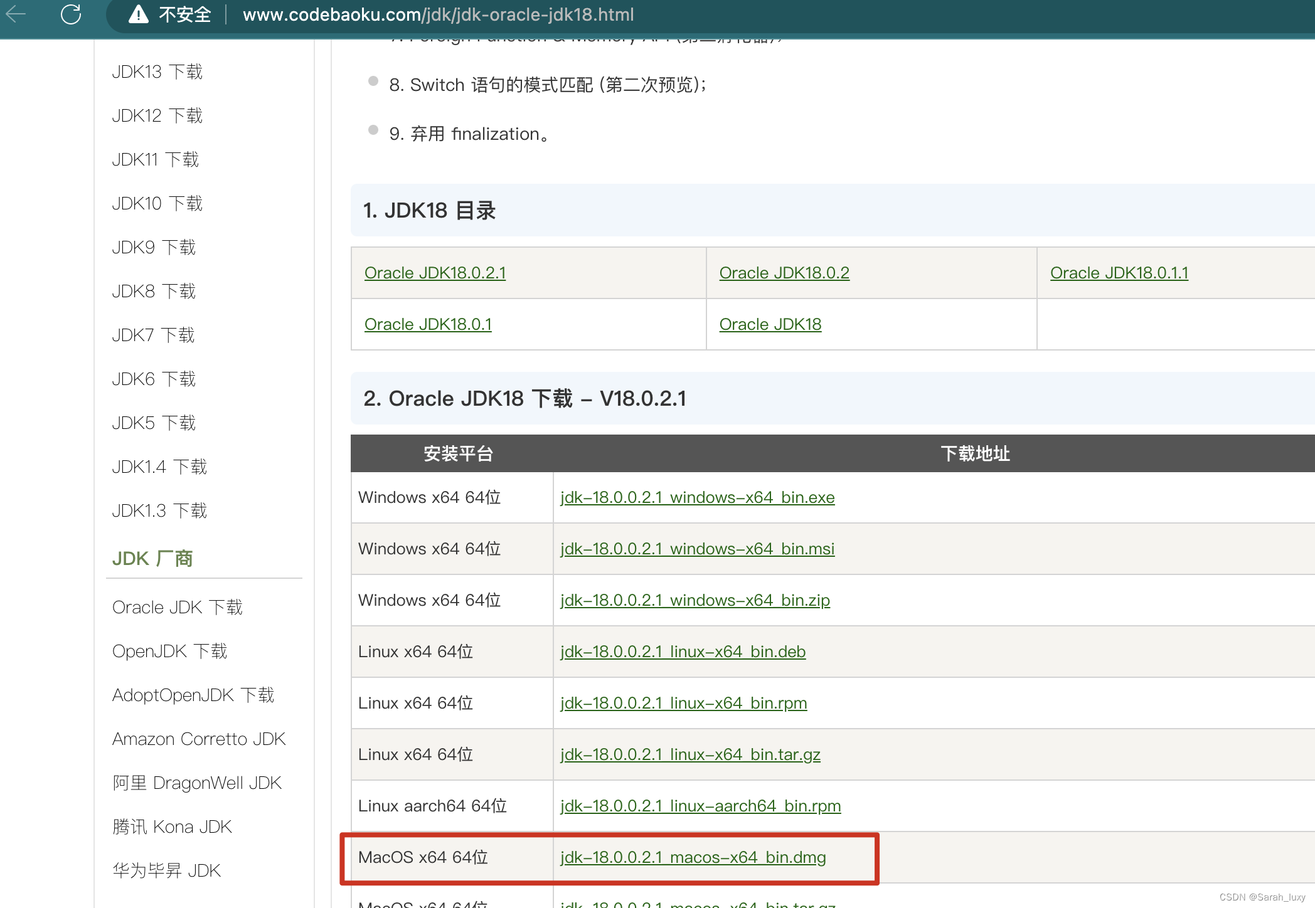
Task: Select AdoptOpenJDK 下载 vendor link
Action: click(193, 695)
